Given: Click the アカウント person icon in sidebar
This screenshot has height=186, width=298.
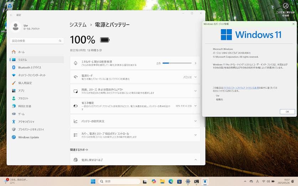Looking at the screenshot, I should pyautogui.click(x=14, y=98).
